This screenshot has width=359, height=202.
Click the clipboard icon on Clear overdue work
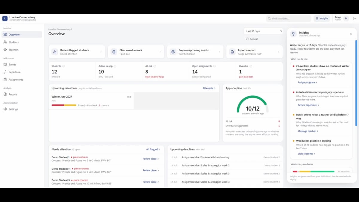(114, 52)
